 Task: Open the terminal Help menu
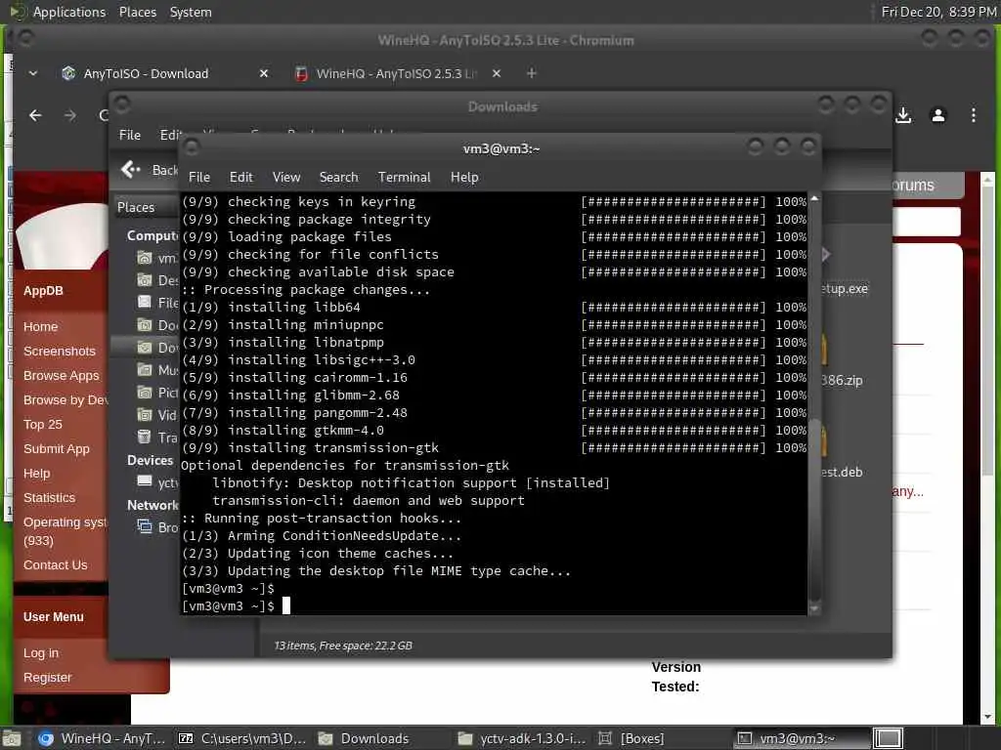tap(464, 178)
